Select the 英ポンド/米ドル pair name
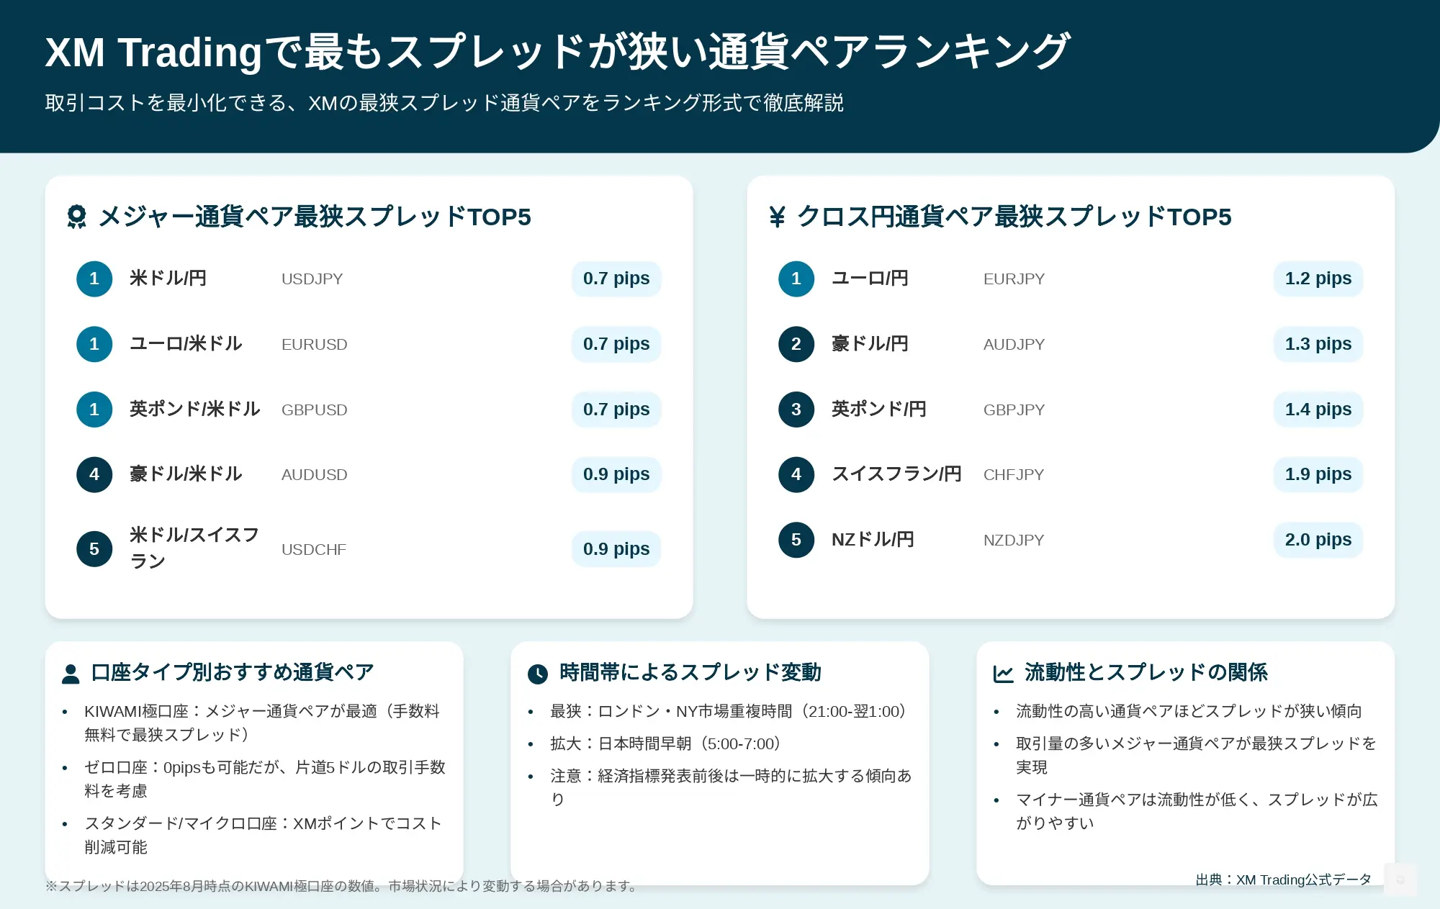Image resolution: width=1440 pixels, height=909 pixels. [194, 410]
